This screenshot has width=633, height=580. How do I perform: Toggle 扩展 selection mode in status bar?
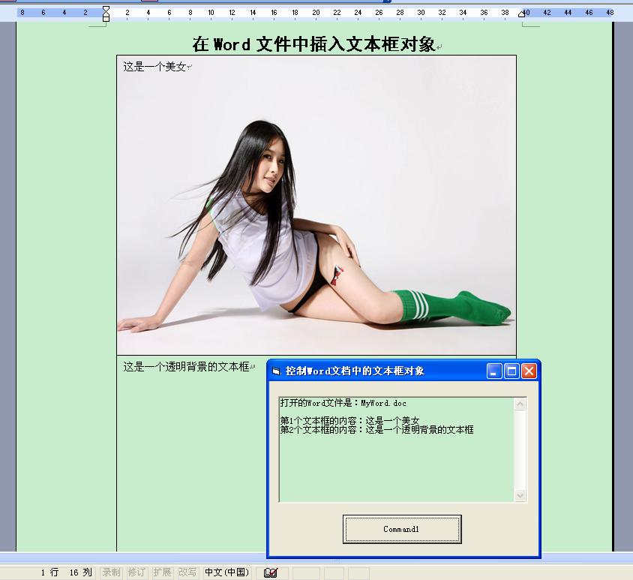162,572
